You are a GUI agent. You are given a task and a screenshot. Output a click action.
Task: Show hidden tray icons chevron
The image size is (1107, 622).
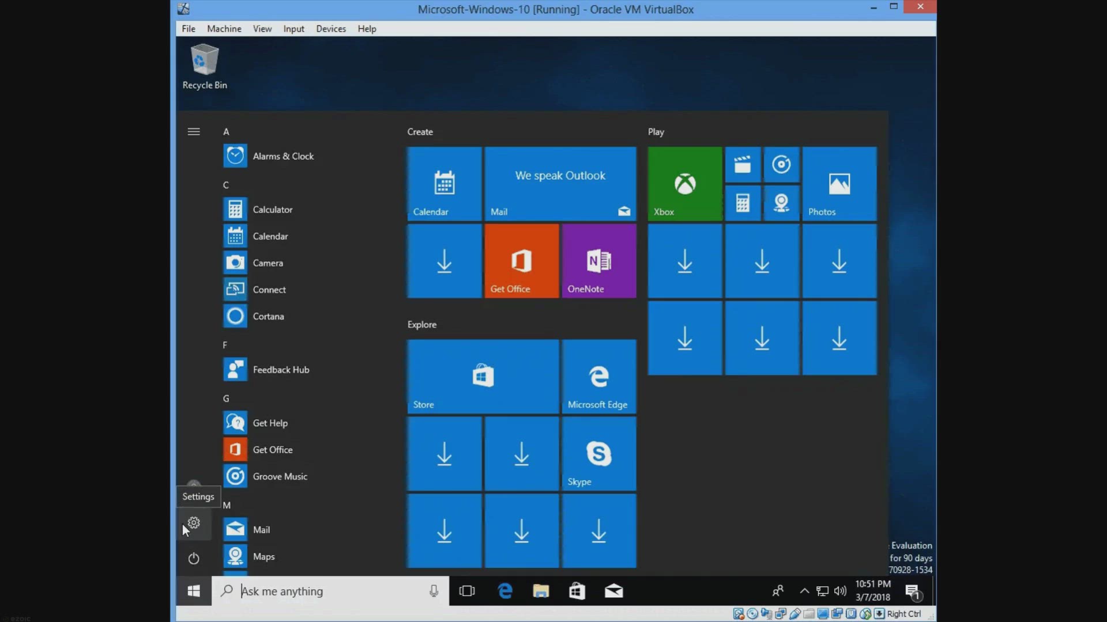click(804, 591)
